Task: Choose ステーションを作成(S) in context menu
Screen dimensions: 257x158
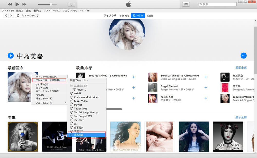Action: (49, 91)
